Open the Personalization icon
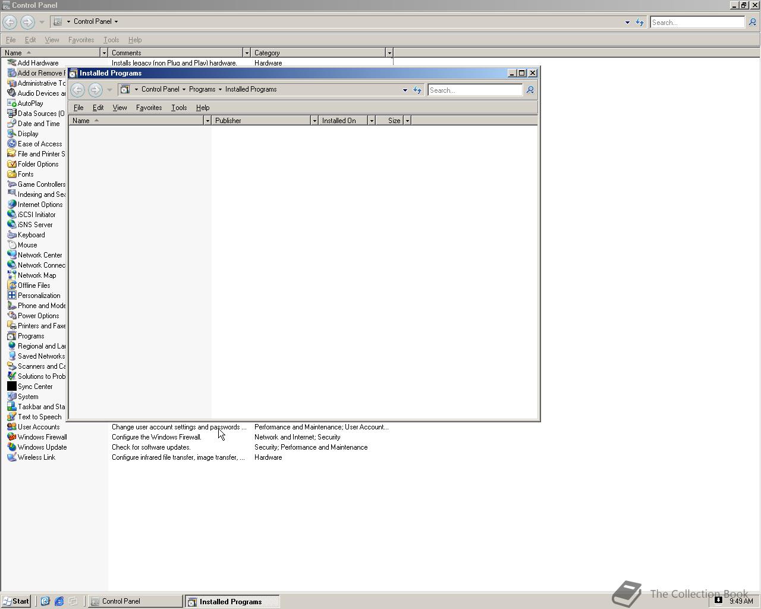 (11, 296)
